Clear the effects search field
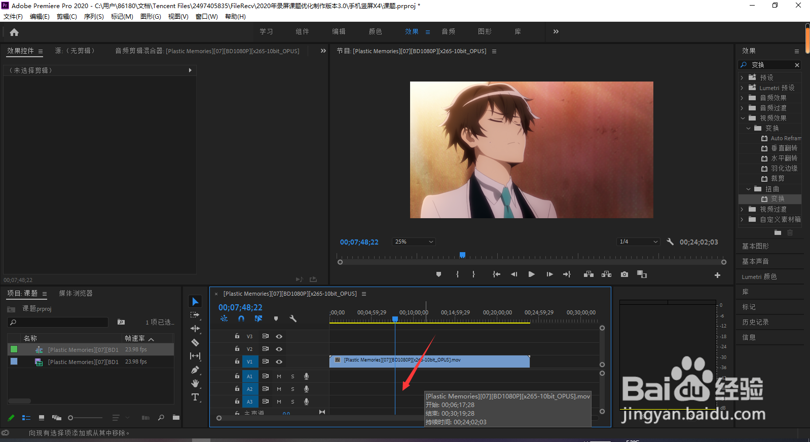The height and width of the screenshot is (442, 810). (797, 65)
